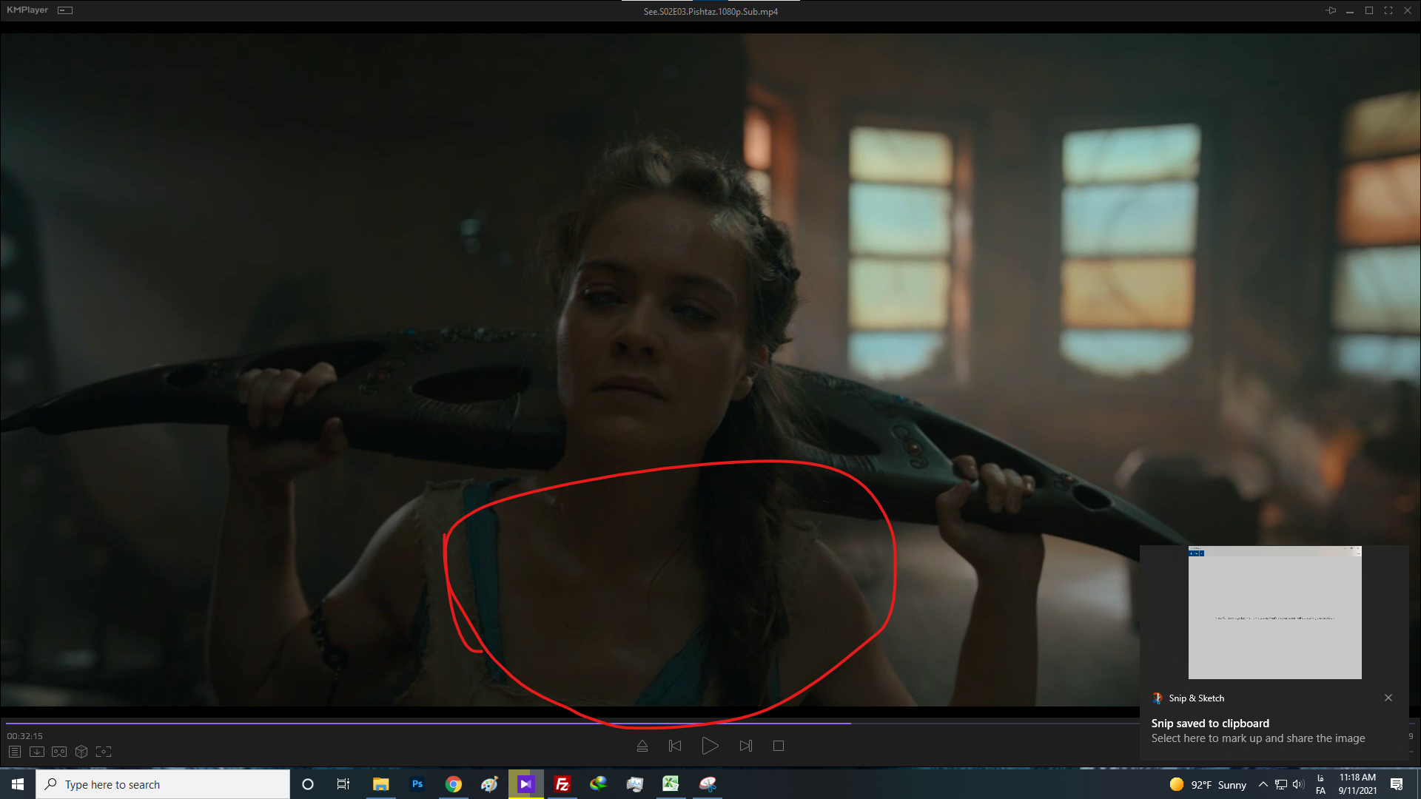Click the download video icon
The width and height of the screenshot is (1421, 799).
(x=37, y=752)
